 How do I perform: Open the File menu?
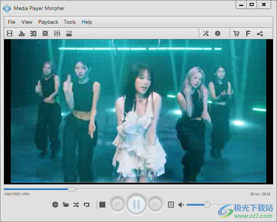click(11, 22)
